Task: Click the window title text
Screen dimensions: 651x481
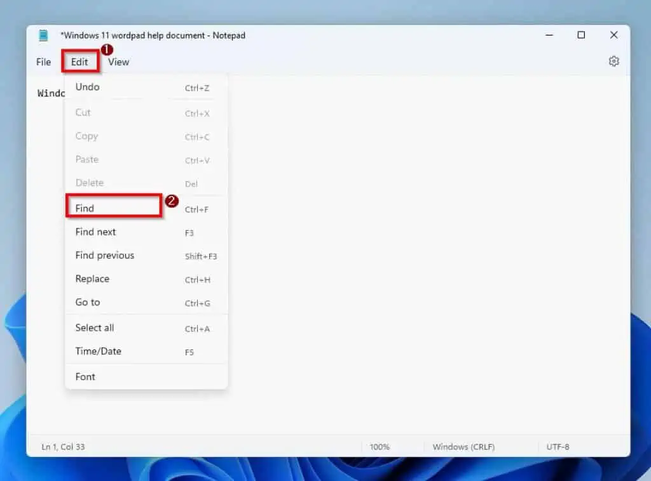Action: pos(153,36)
